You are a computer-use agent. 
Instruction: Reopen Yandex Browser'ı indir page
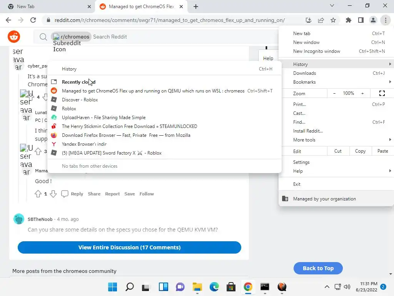pyautogui.click(x=164, y=144)
